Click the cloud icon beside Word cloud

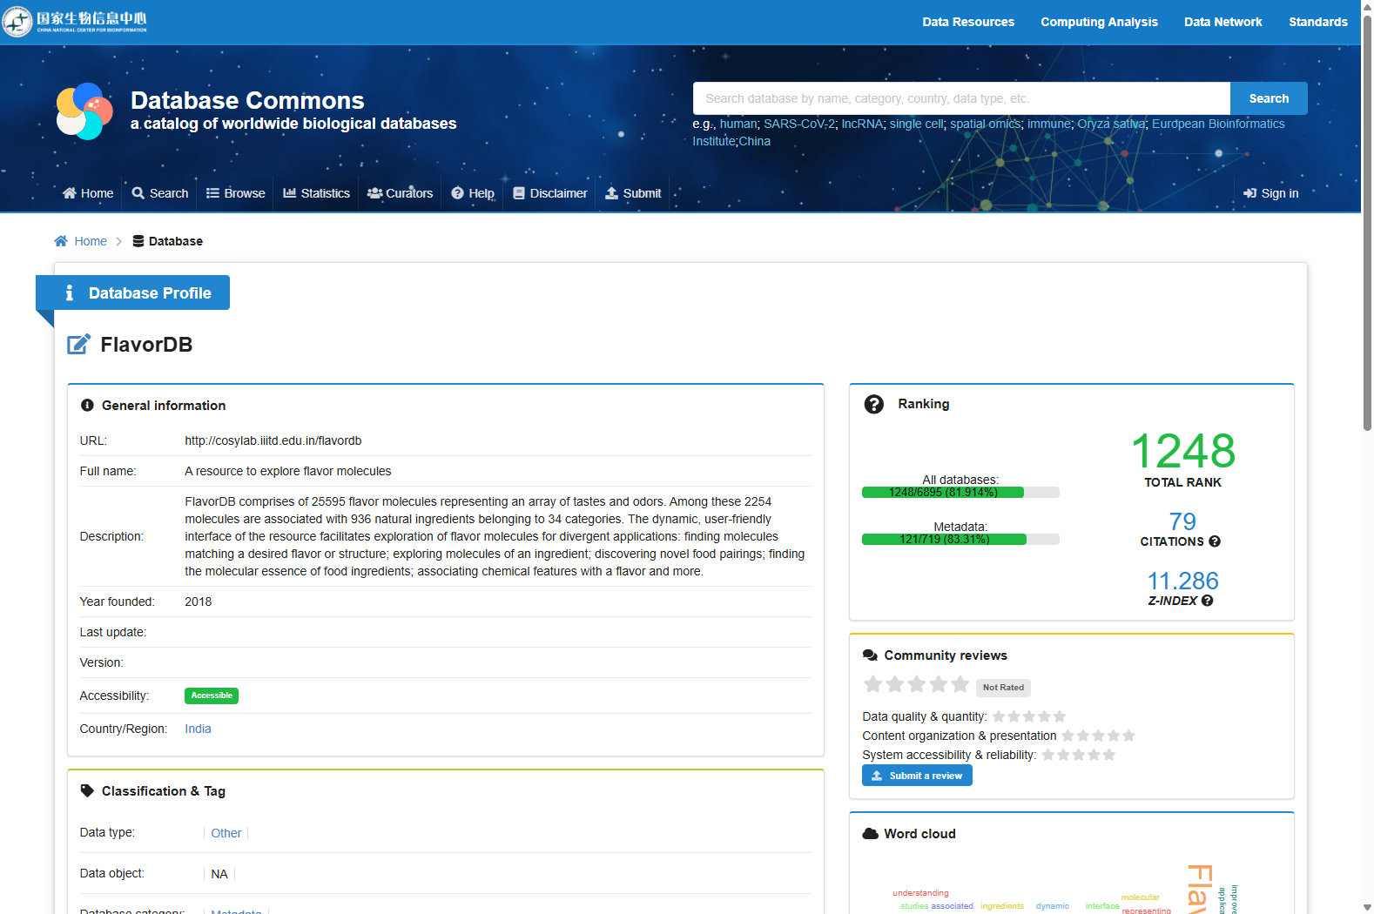click(870, 834)
